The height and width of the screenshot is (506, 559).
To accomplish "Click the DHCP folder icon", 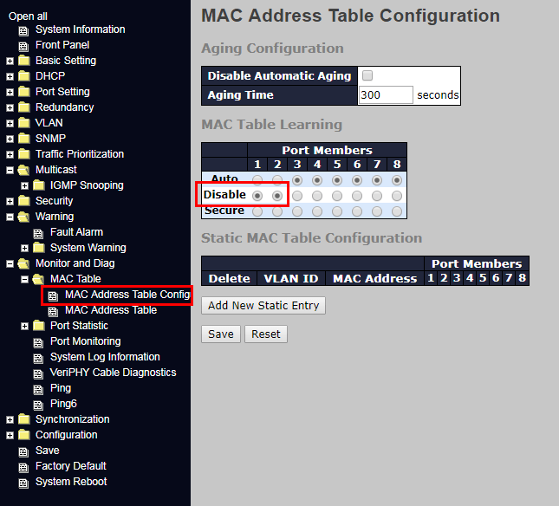I will tap(24, 76).
